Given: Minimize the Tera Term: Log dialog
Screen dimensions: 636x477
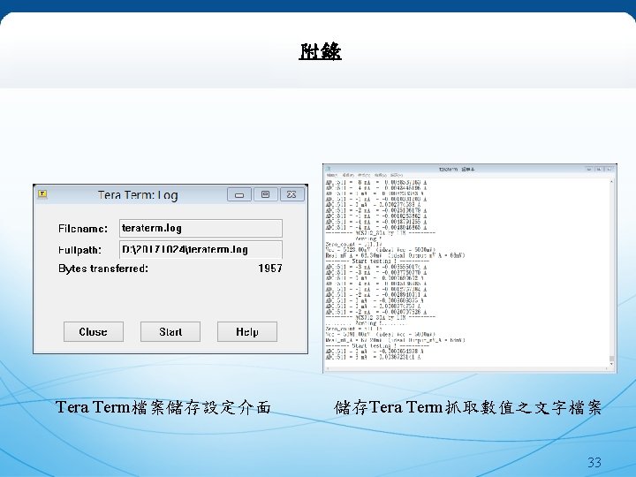Looking at the screenshot, I should point(239,194).
